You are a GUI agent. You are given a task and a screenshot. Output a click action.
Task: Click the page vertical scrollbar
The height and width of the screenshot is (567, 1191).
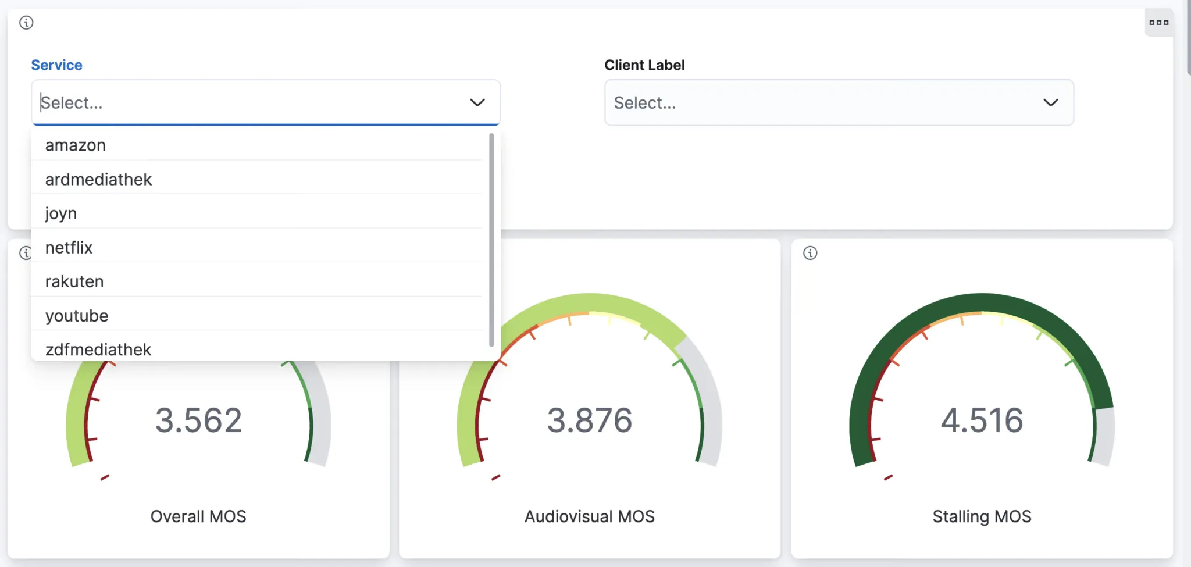coord(1188,37)
